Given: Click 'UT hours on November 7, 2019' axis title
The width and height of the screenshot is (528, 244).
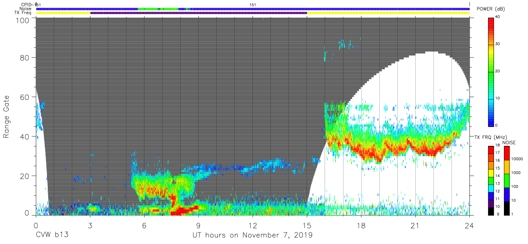Looking at the screenshot, I should [x=252, y=235].
